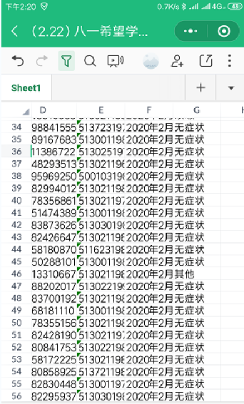244x404 pixels.
Task: Add a collaborator with person-plus icon
Action: click(177, 61)
